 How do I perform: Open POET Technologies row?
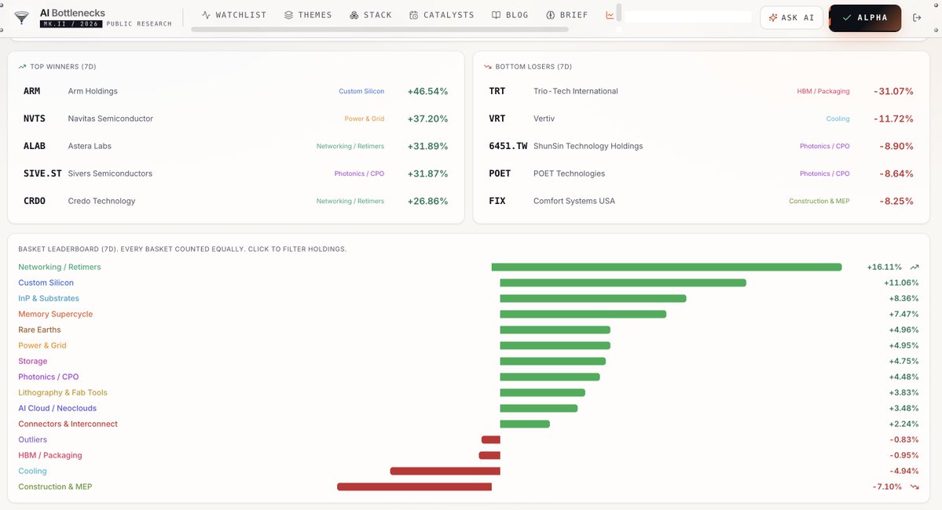click(x=701, y=173)
